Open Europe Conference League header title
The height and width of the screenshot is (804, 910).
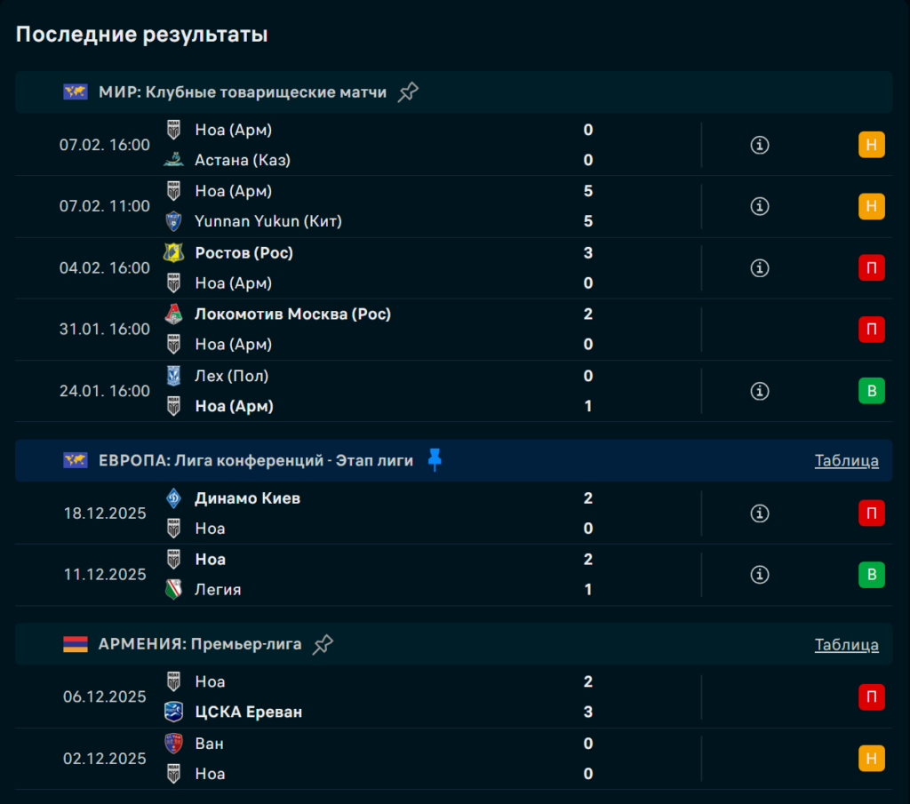[x=256, y=460]
